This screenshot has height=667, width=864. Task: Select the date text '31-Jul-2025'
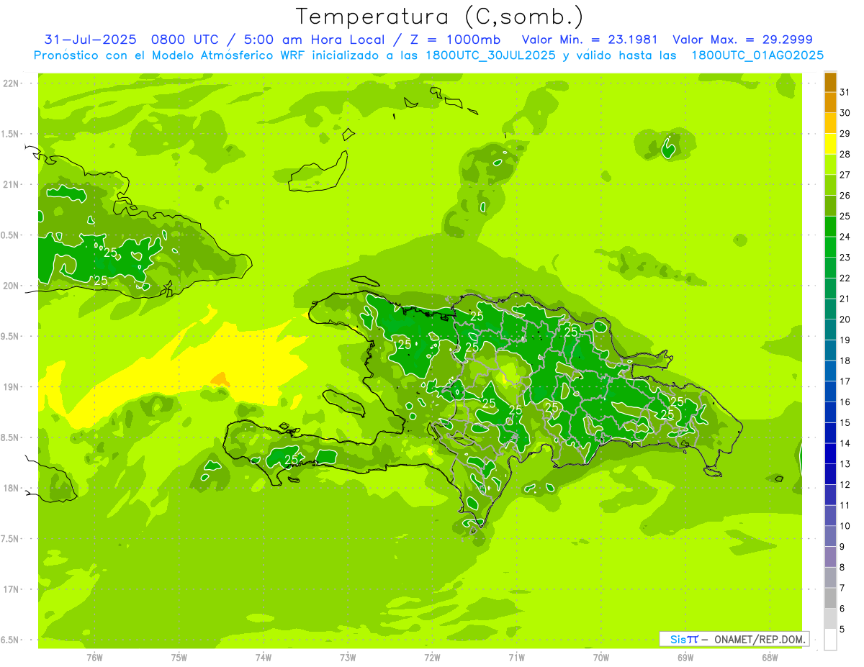point(90,40)
